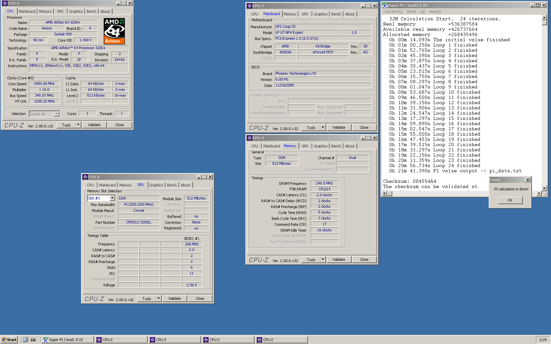Click the taskbar clock showing 3:29
This screenshot has width=551, height=344.
[543, 340]
